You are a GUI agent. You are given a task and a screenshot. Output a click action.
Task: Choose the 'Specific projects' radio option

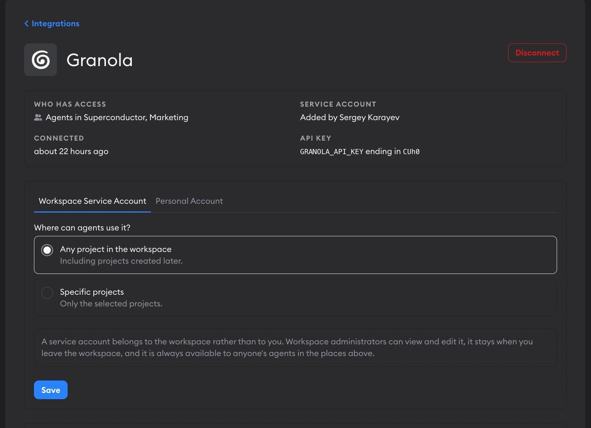(x=47, y=293)
